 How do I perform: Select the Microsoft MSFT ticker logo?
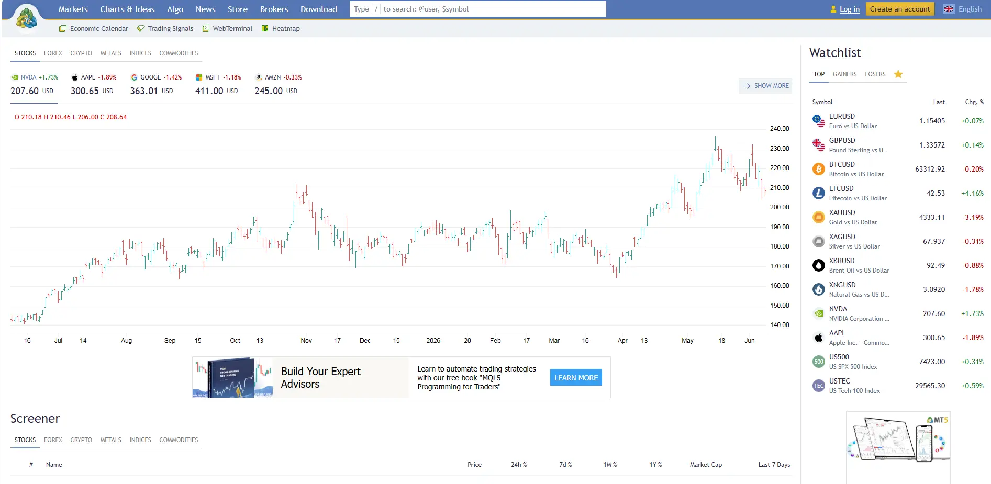point(199,77)
